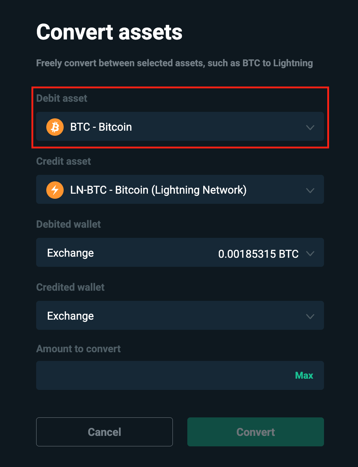The image size is (358, 467).
Task: Open the BTC - Bitcoin dropdown
Action: point(180,126)
